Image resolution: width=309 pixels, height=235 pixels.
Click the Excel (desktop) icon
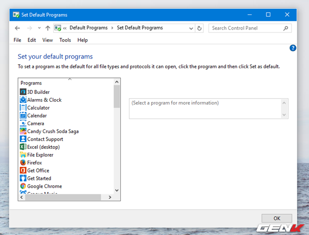click(23, 147)
